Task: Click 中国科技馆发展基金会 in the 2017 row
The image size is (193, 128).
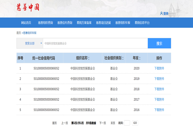Action: pyautogui.click(x=83, y=99)
